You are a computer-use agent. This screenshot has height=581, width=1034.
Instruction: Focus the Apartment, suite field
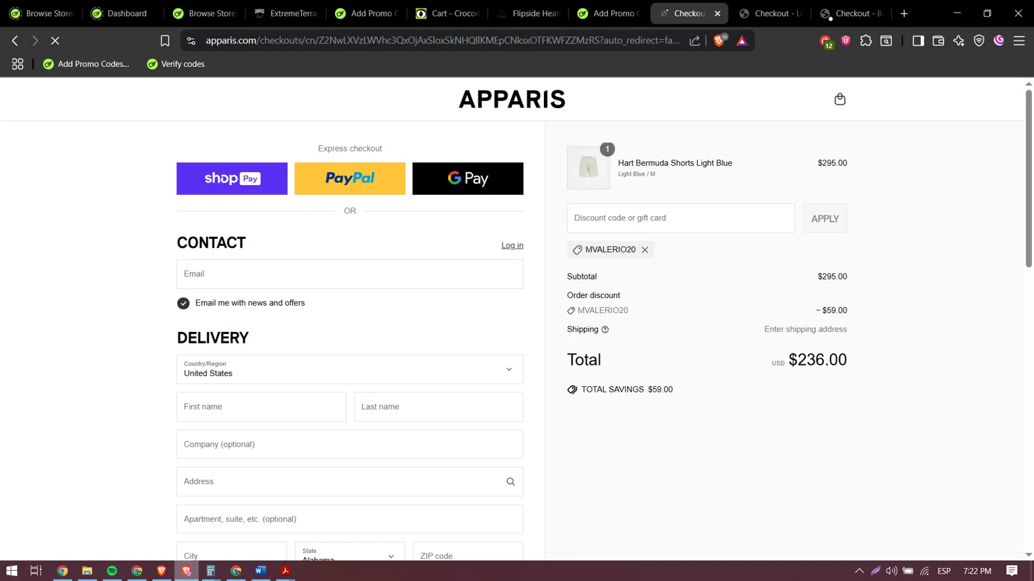pos(350,519)
